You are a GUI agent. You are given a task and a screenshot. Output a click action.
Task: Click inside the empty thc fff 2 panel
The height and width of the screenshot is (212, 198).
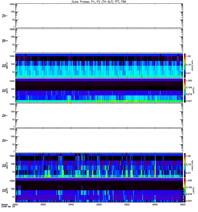click(99, 140)
